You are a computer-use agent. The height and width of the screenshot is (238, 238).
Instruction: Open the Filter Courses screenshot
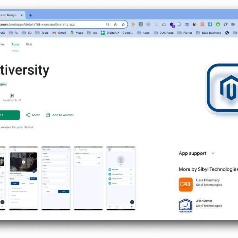pyautogui.click(x=56, y=178)
